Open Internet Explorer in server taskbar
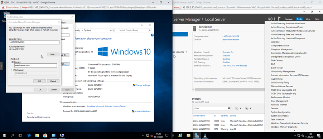The width and height of the screenshot is (323, 139). pos(180,135)
